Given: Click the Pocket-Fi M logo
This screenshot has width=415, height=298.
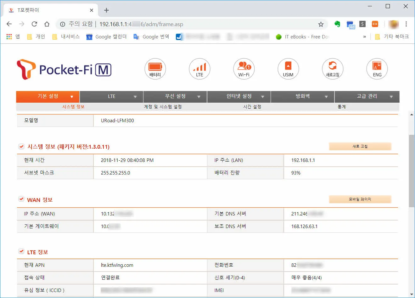Looking at the screenshot, I should [x=64, y=69].
